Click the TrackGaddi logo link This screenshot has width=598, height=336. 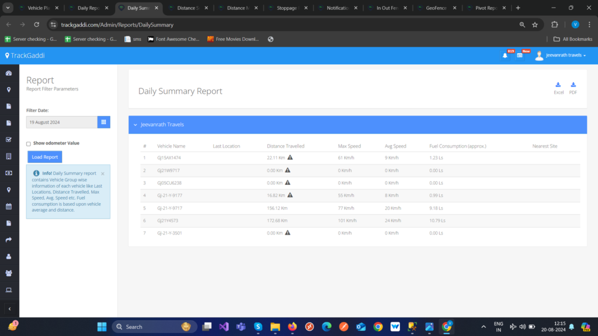(x=25, y=55)
